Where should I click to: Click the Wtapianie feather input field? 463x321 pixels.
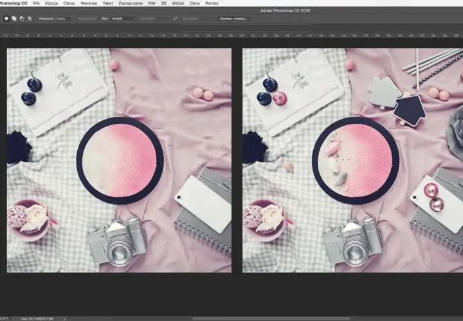[x=64, y=19]
